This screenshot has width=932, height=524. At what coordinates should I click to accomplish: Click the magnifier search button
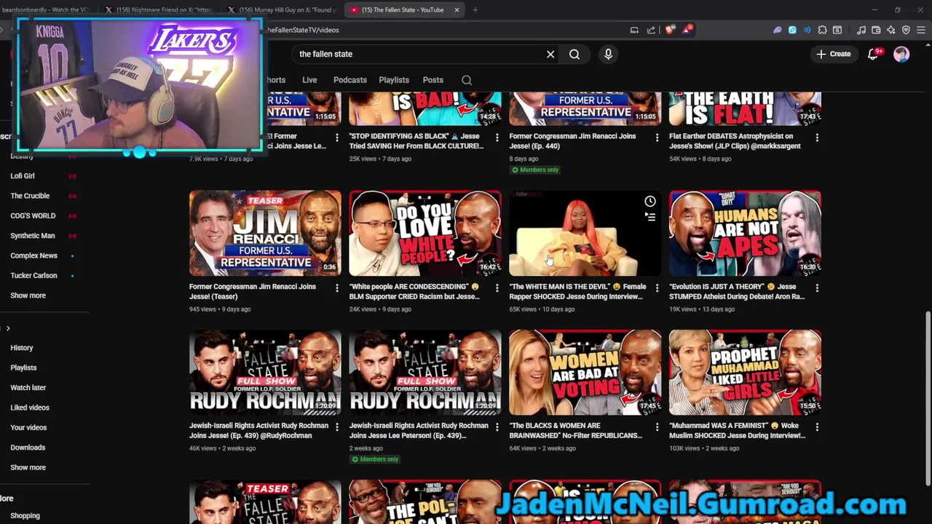coord(574,54)
